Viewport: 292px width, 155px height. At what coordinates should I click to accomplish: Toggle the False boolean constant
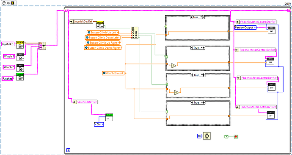click(x=226, y=136)
